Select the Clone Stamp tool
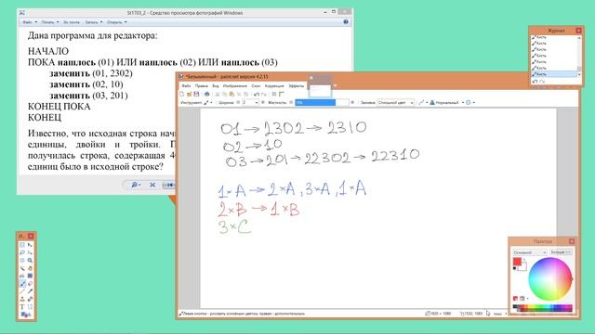The width and height of the screenshot is (595, 334). point(22,299)
